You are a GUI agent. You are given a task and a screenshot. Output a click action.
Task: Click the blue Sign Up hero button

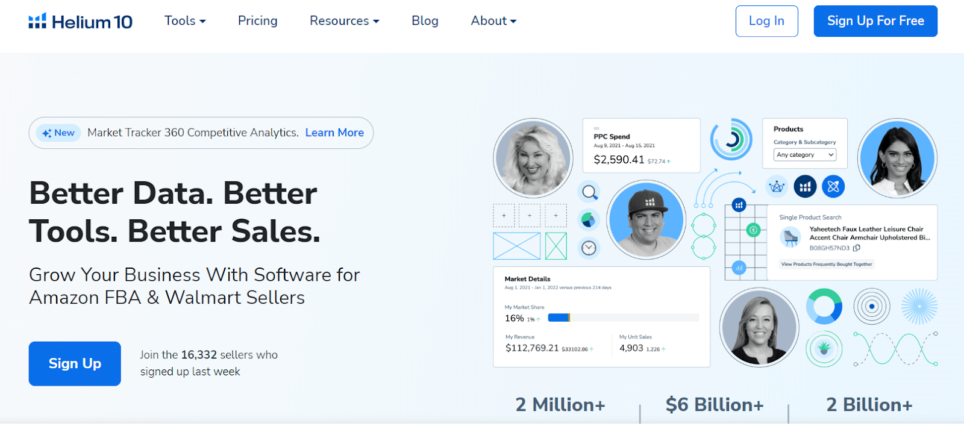point(75,364)
